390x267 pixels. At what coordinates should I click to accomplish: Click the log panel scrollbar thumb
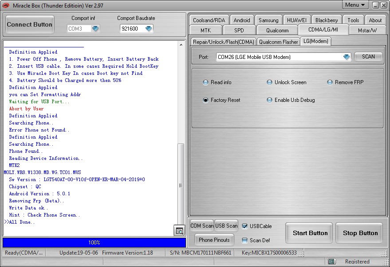[181, 185]
